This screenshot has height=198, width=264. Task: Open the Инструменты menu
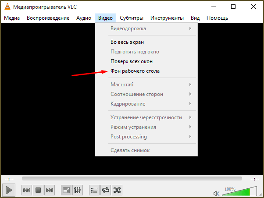pos(167,18)
